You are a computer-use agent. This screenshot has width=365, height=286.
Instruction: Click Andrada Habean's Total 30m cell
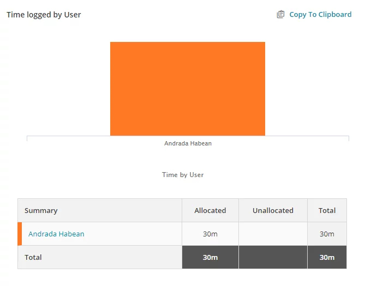pyautogui.click(x=327, y=234)
